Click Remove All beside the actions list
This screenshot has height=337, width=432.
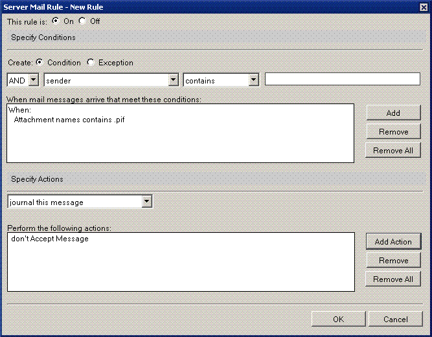pos(393,279)
